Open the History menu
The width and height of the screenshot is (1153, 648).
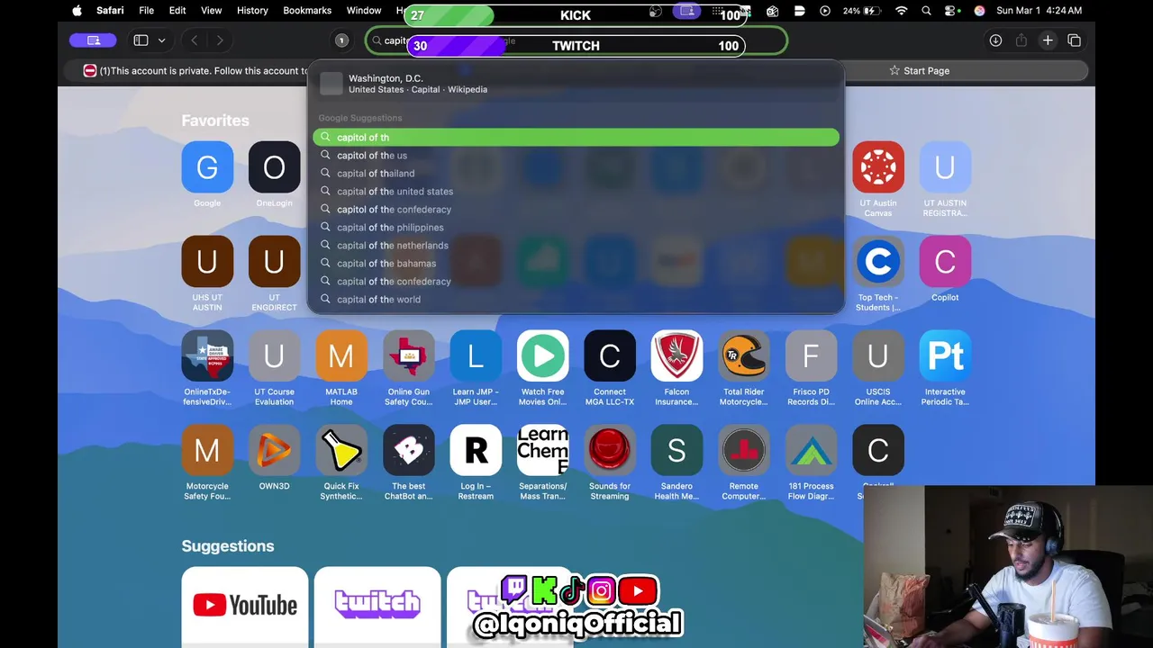(252, 11)
